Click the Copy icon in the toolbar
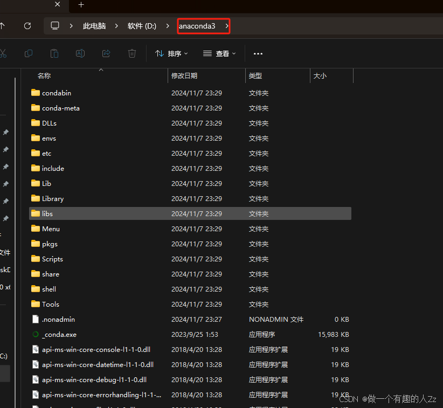 click(29, 53)
